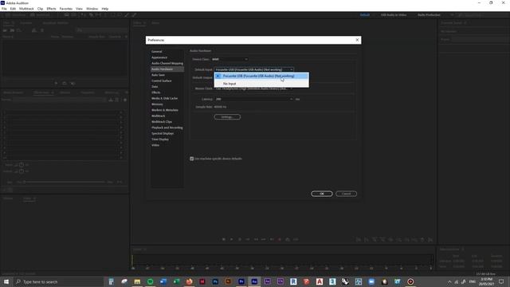The width and height of the screenshot is (510, 287).
Task: Open the Effects menu
Action: coord(51,9)
